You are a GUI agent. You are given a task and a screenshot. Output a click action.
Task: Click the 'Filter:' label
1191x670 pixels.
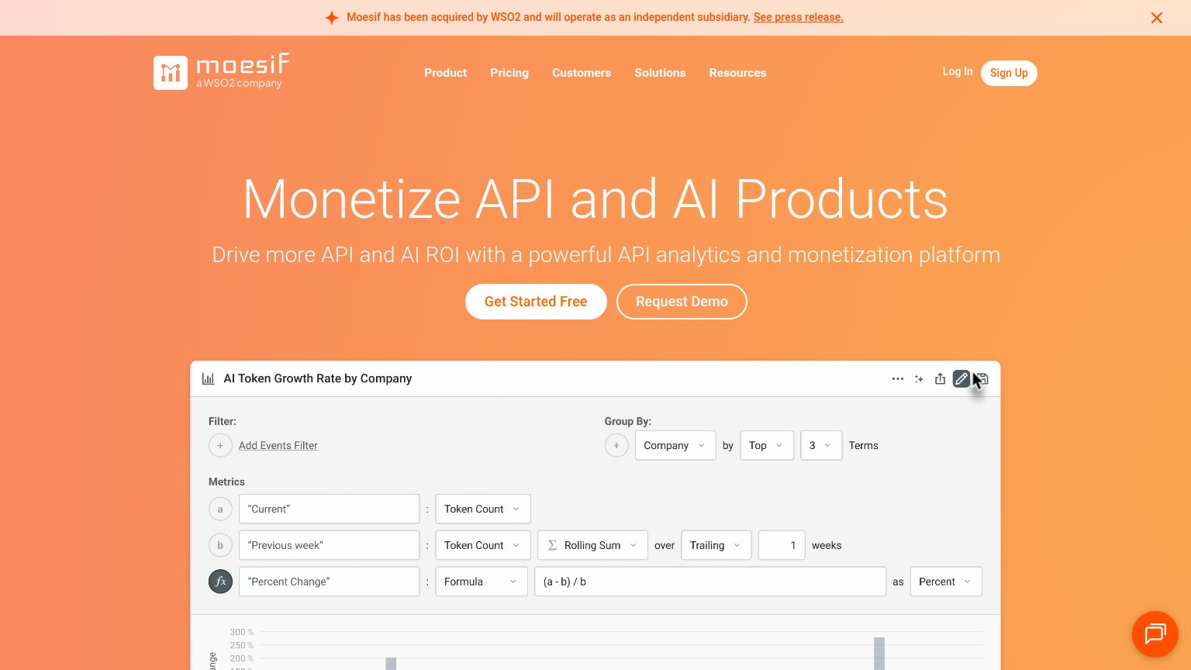pos(223,421)
